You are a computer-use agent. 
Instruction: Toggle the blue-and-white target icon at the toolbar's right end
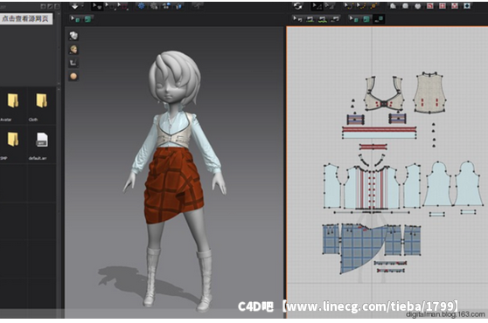point(467,6)
